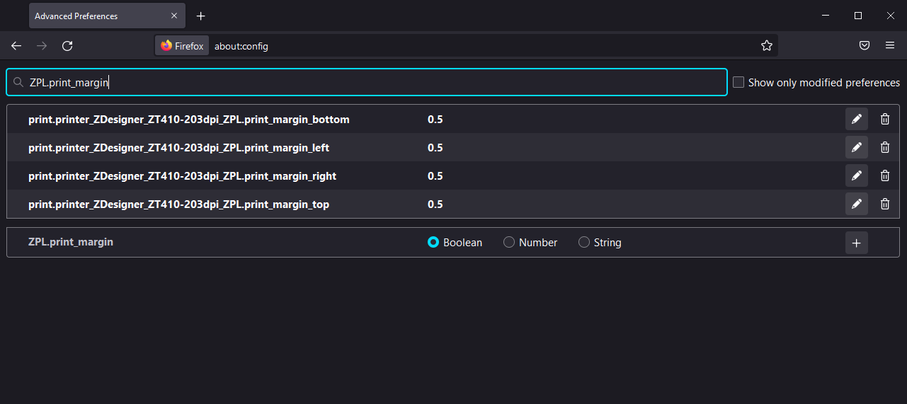Click the Firefox identity icon in address bar

point(182,46)
